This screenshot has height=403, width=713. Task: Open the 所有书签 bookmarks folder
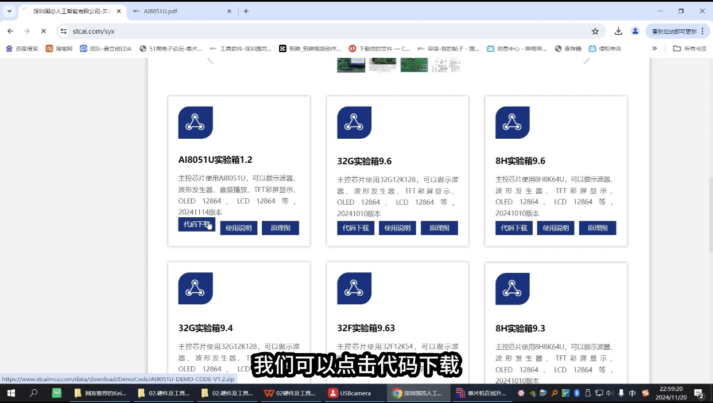point(689,49)
